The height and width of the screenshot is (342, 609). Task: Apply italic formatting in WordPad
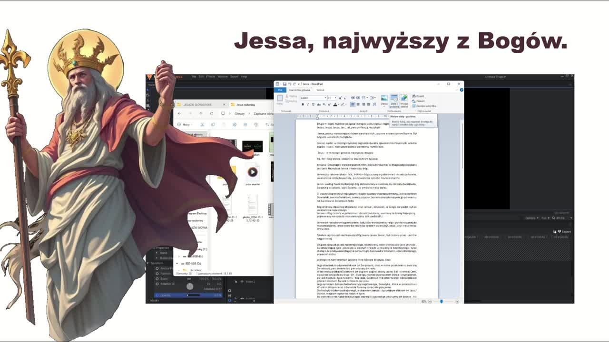tap(308, 104)
